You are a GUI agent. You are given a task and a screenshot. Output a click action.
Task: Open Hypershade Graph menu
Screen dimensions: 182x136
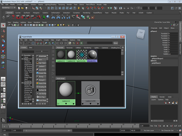tap(58, 40)
